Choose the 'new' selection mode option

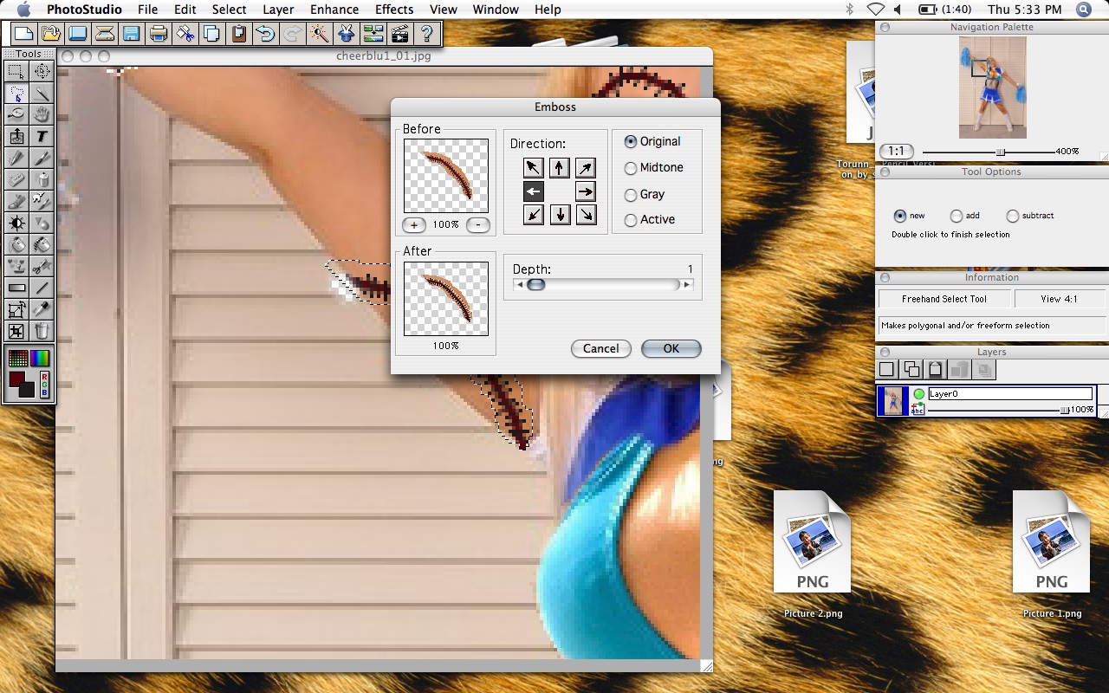(900, 216)
